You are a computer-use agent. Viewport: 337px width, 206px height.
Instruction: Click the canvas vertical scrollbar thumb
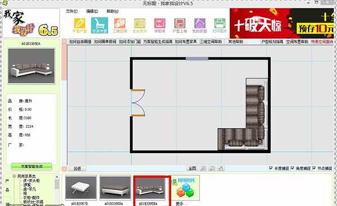tap(64, 62)
